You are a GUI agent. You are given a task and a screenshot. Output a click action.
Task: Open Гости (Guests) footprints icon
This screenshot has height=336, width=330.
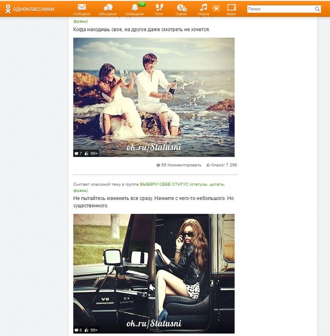(159, 8)
